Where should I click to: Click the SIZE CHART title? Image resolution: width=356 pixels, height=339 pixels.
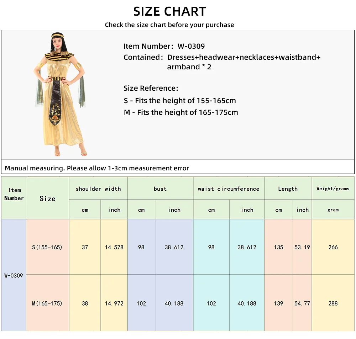(169, 12)
